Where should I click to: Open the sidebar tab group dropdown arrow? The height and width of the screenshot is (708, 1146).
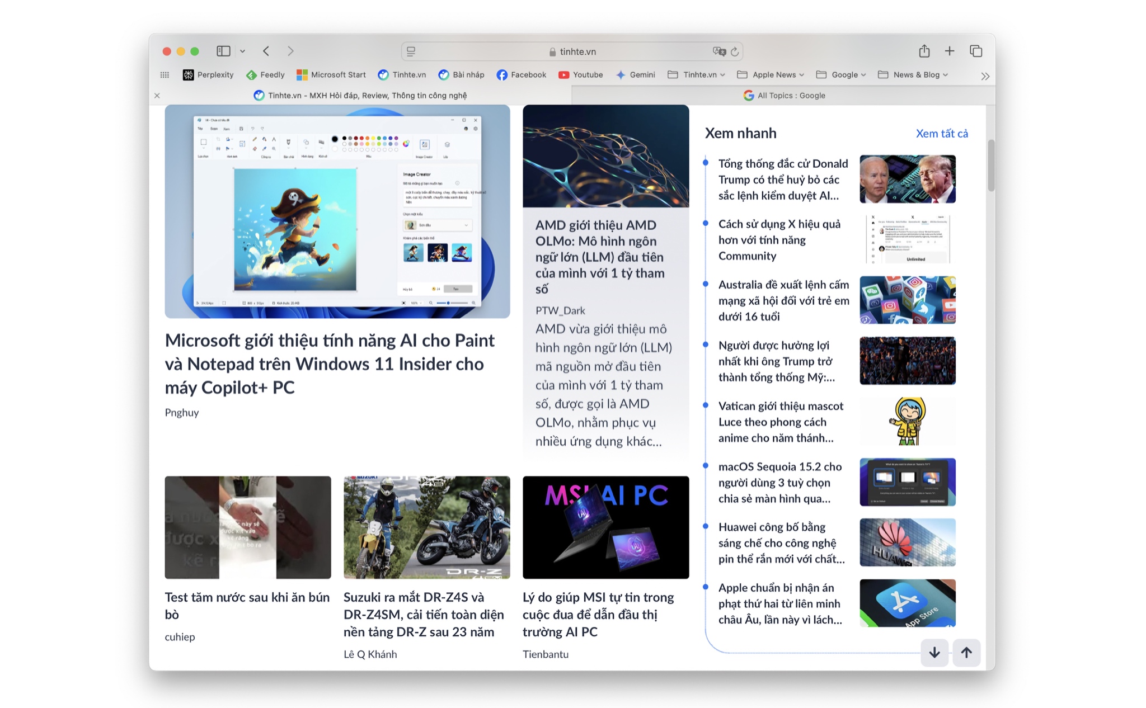[x=242, y=51]
